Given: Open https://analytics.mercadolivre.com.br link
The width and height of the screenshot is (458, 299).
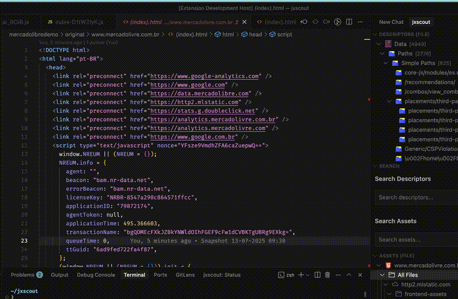Looking at the screenshot, I should [x=212, y=120].
